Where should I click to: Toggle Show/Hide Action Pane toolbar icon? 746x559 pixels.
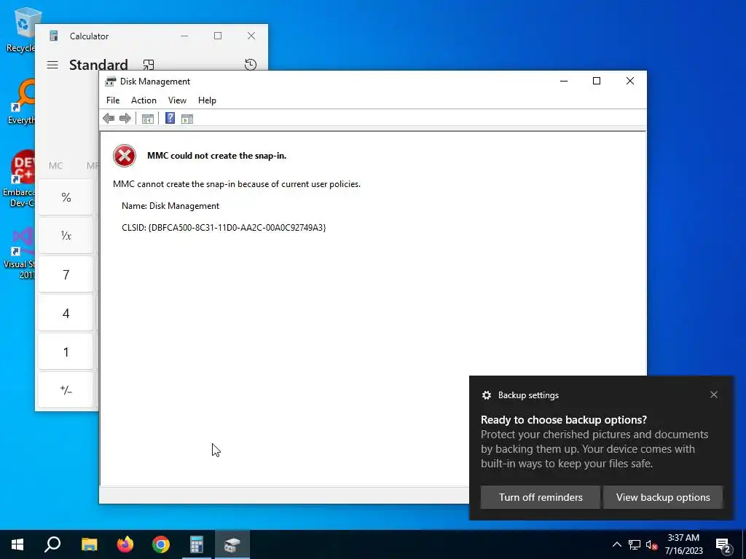pos(187,119)
